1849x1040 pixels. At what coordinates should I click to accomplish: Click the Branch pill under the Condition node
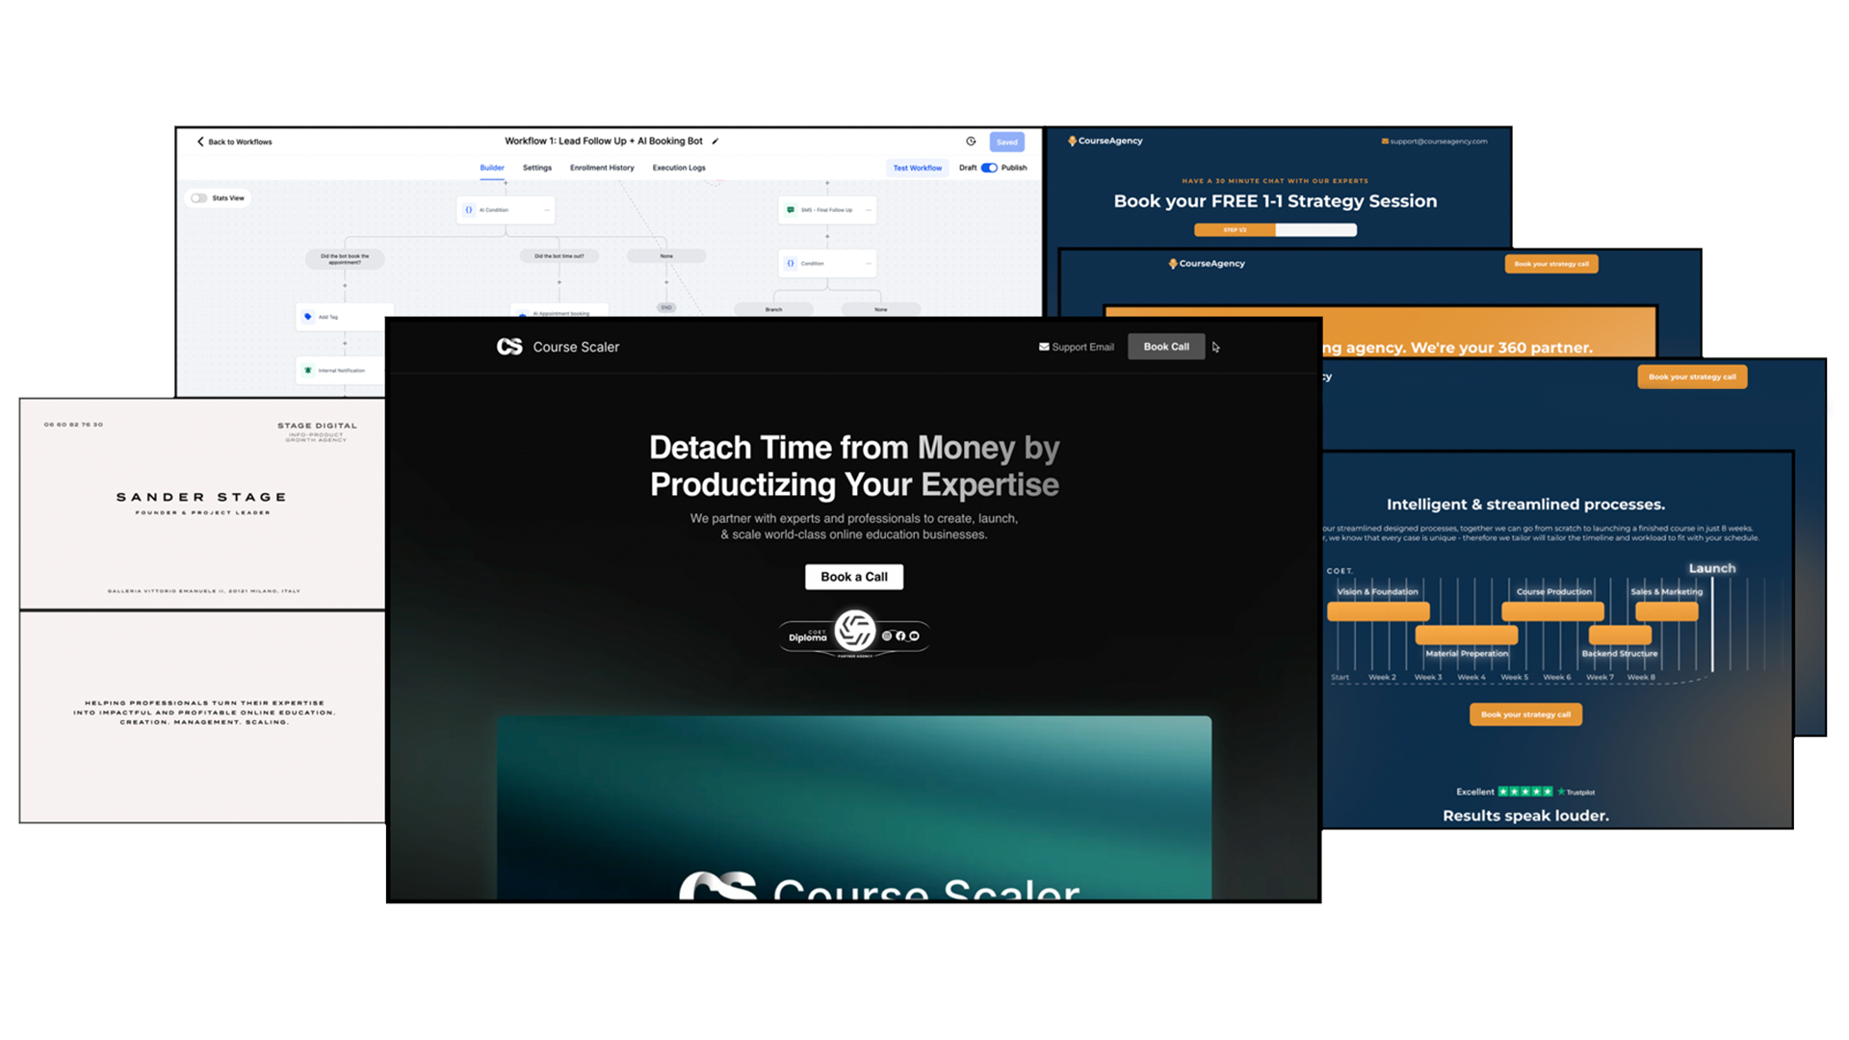coord(773,309)
